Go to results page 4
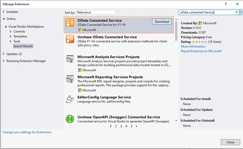Screen dimensions: 243x149 (126, 126)
